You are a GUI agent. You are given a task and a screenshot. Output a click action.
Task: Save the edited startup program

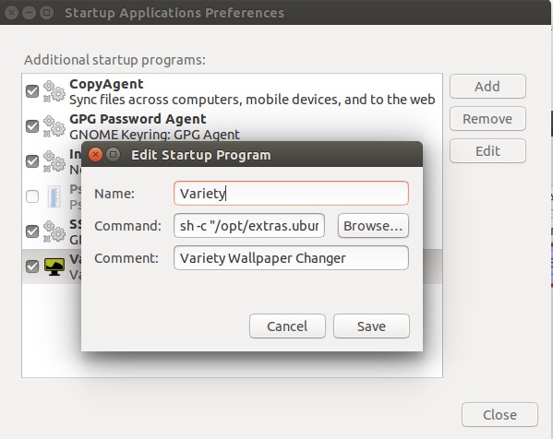tap(371, 326)
